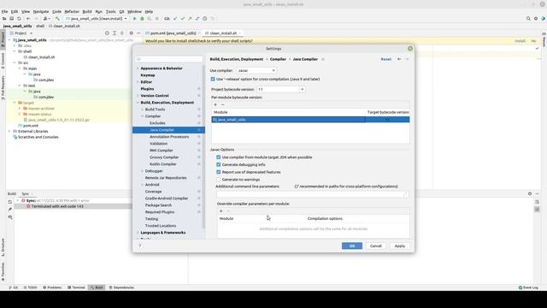Screen dimensions: 547x308
Task: Click OK in the Settings dialog
Action: pyautogui.click(x=352, y=246)
